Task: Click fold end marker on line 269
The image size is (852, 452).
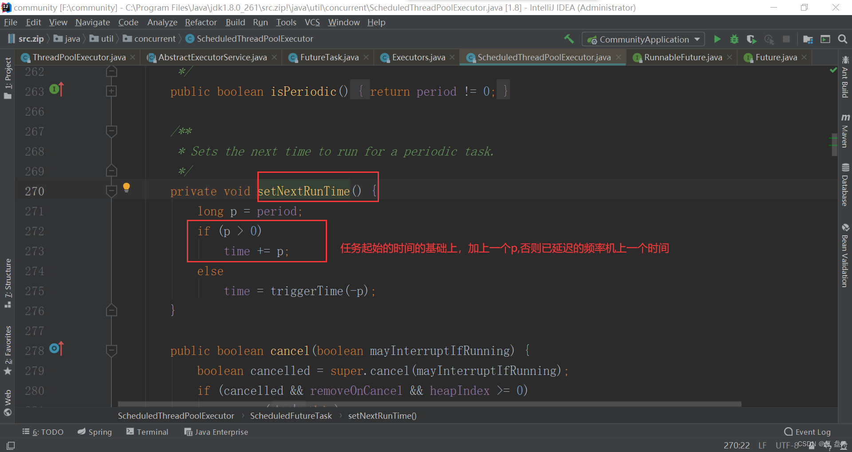Action: pyautogui.click(x=111, y=171)
